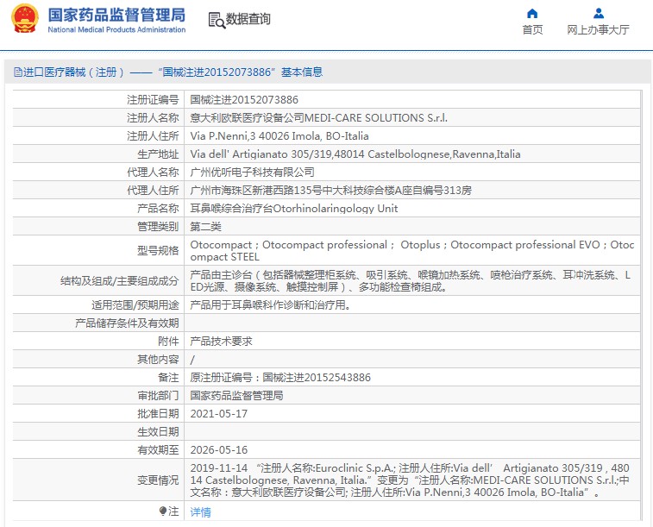Click the 型号规格 row label

[158, 251]
